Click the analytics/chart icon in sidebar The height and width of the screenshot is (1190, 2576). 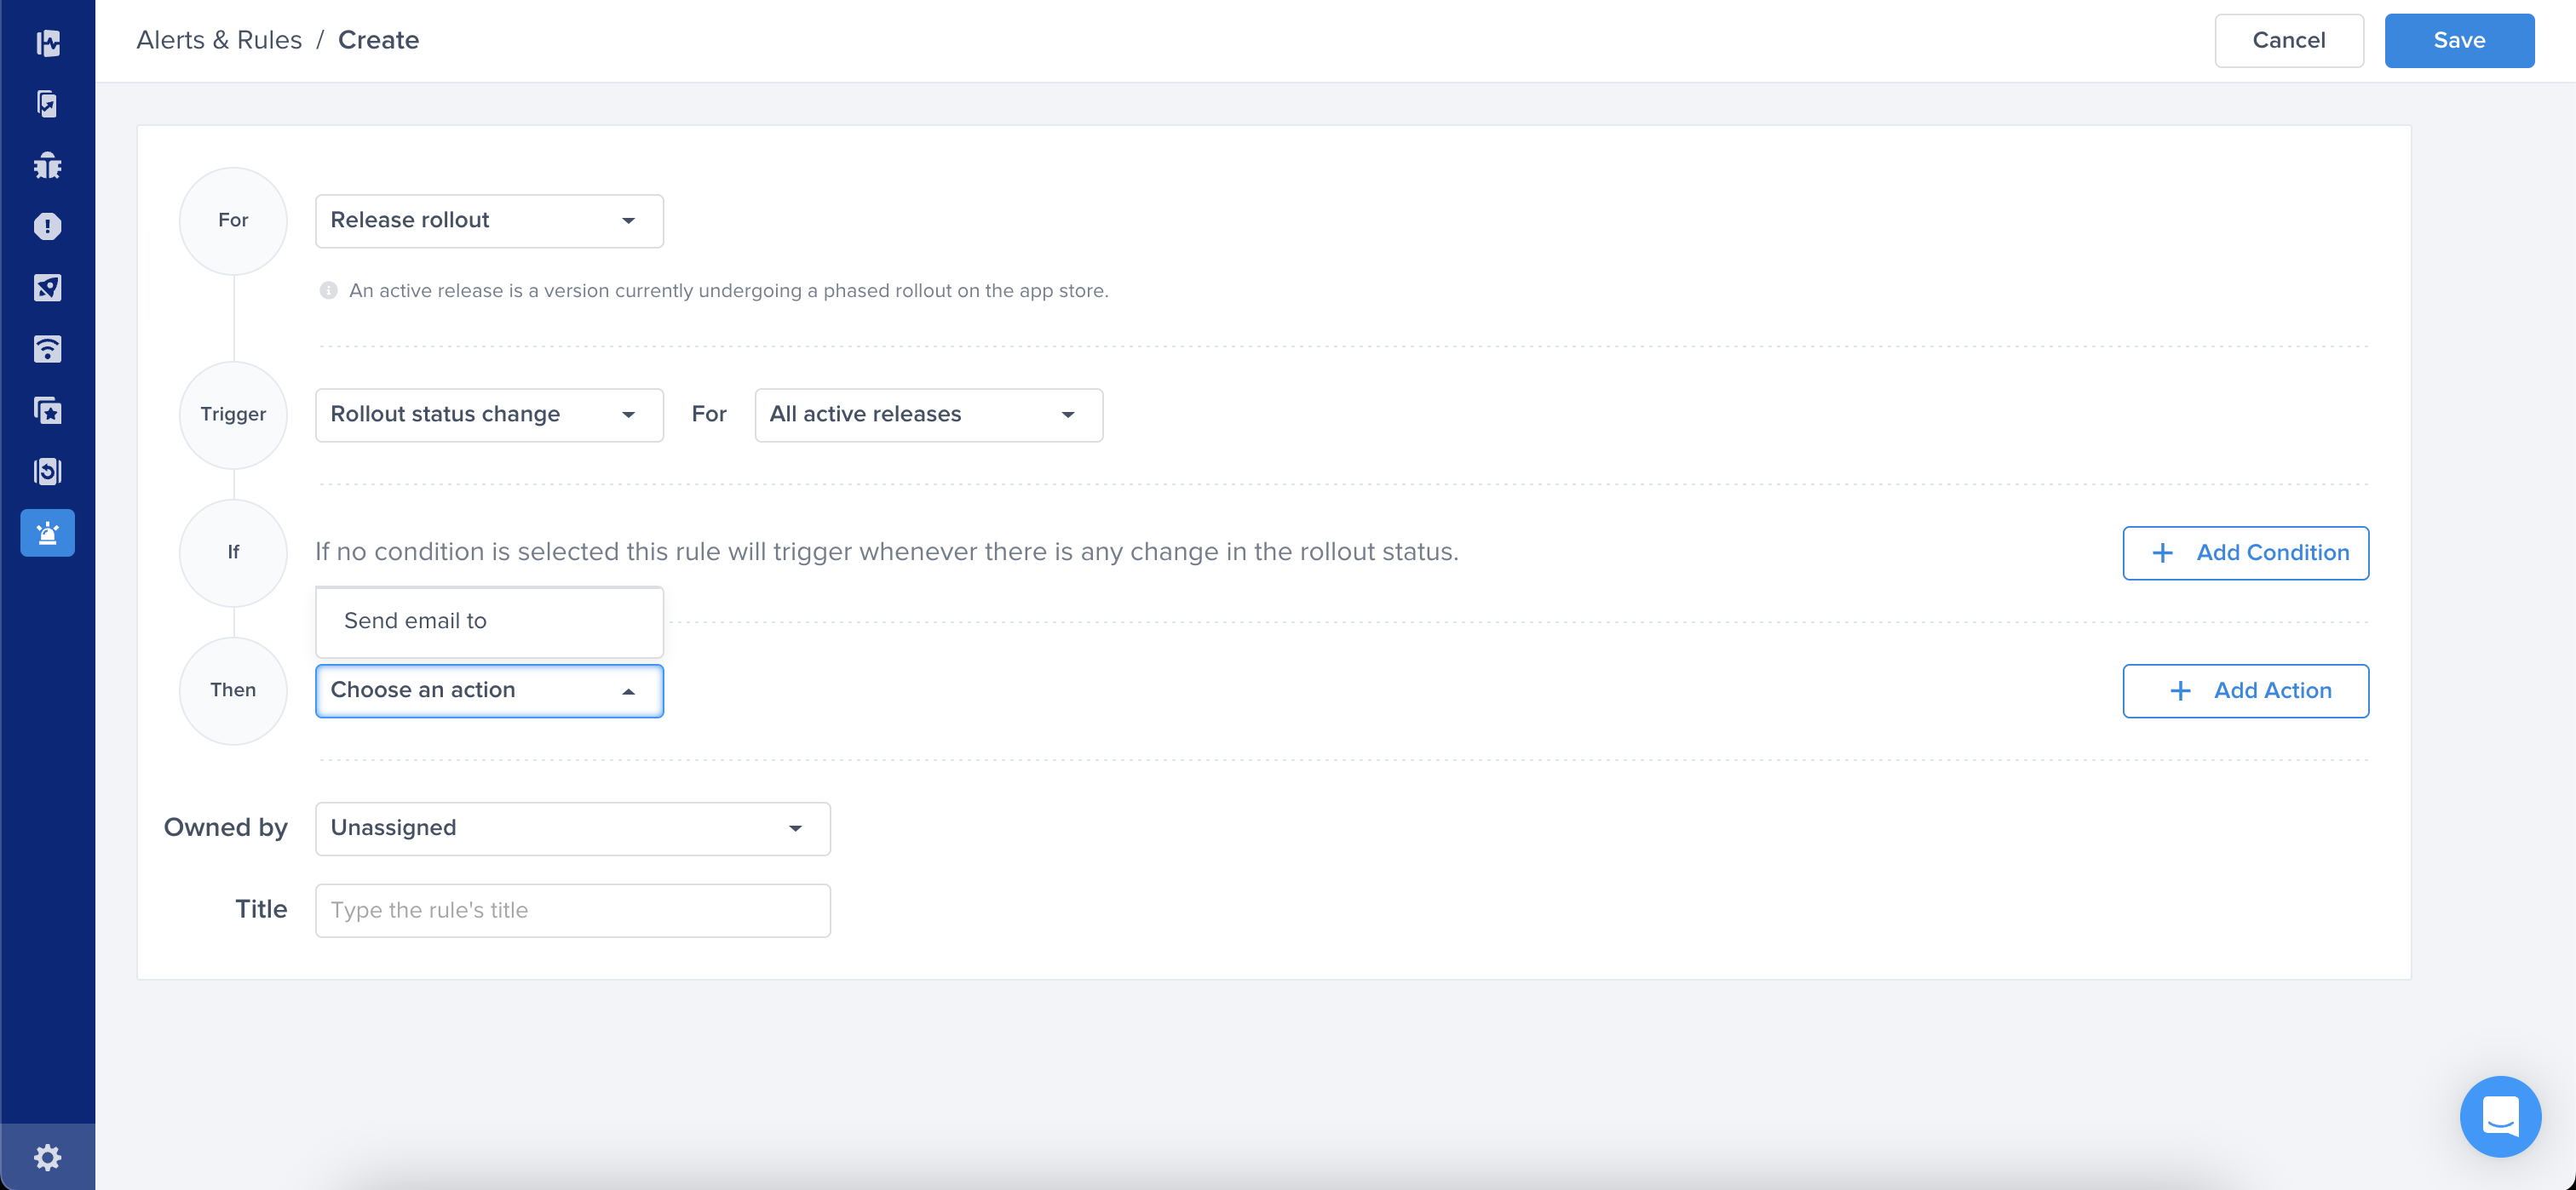pos(46,103)
